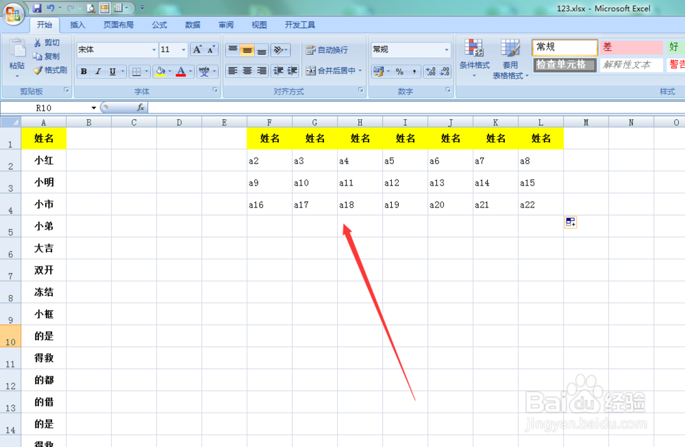685x447 pixels.
Task: Decrease font size with the small A icon
Action: point(212,49)
